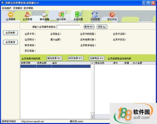Open the 日常操作 menu
This screenshot has height=124, width=157.
coord(18,8)
